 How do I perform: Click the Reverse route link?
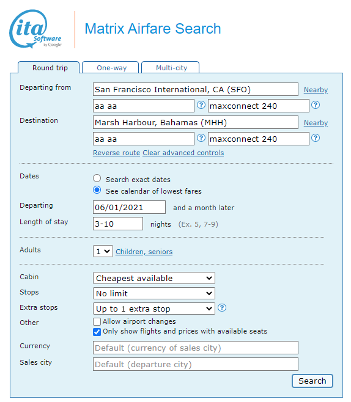(x=116, y=153)
